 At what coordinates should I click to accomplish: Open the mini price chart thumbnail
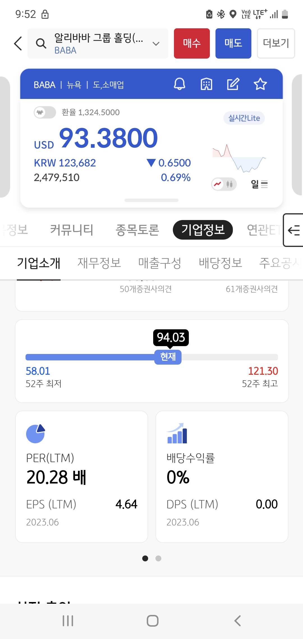[x=239, y=158]
